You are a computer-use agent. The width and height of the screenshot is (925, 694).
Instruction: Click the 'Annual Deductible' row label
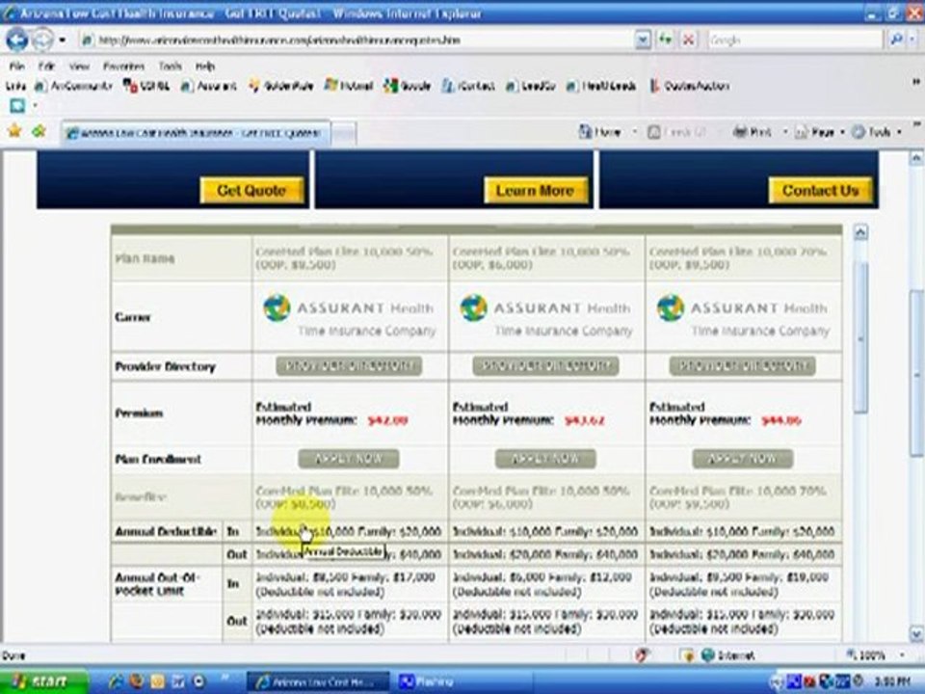point(166,532)
